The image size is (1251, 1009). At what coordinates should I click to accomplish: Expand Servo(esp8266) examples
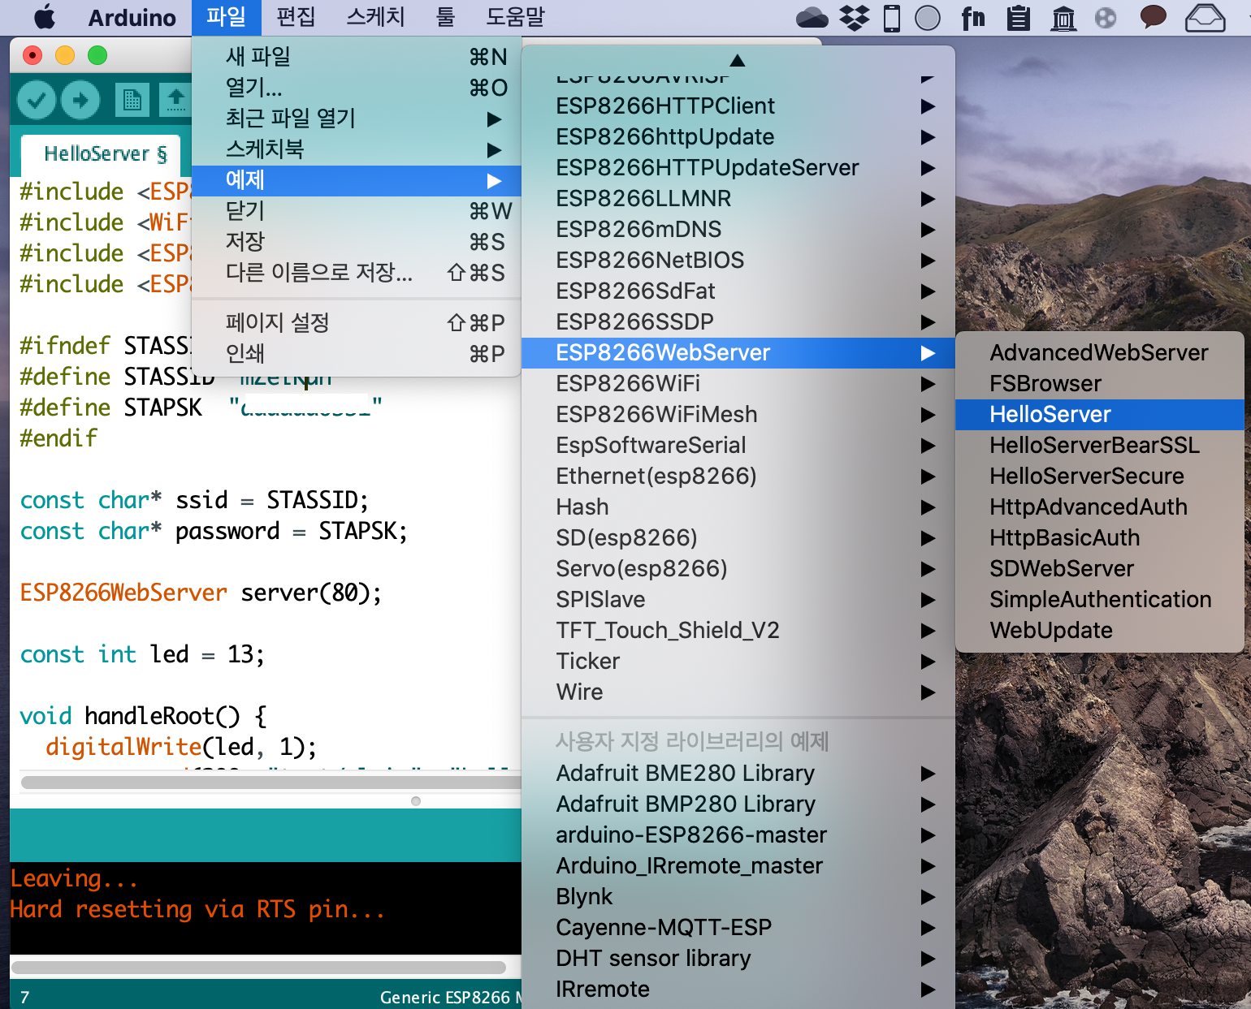[x=738, y=569]
